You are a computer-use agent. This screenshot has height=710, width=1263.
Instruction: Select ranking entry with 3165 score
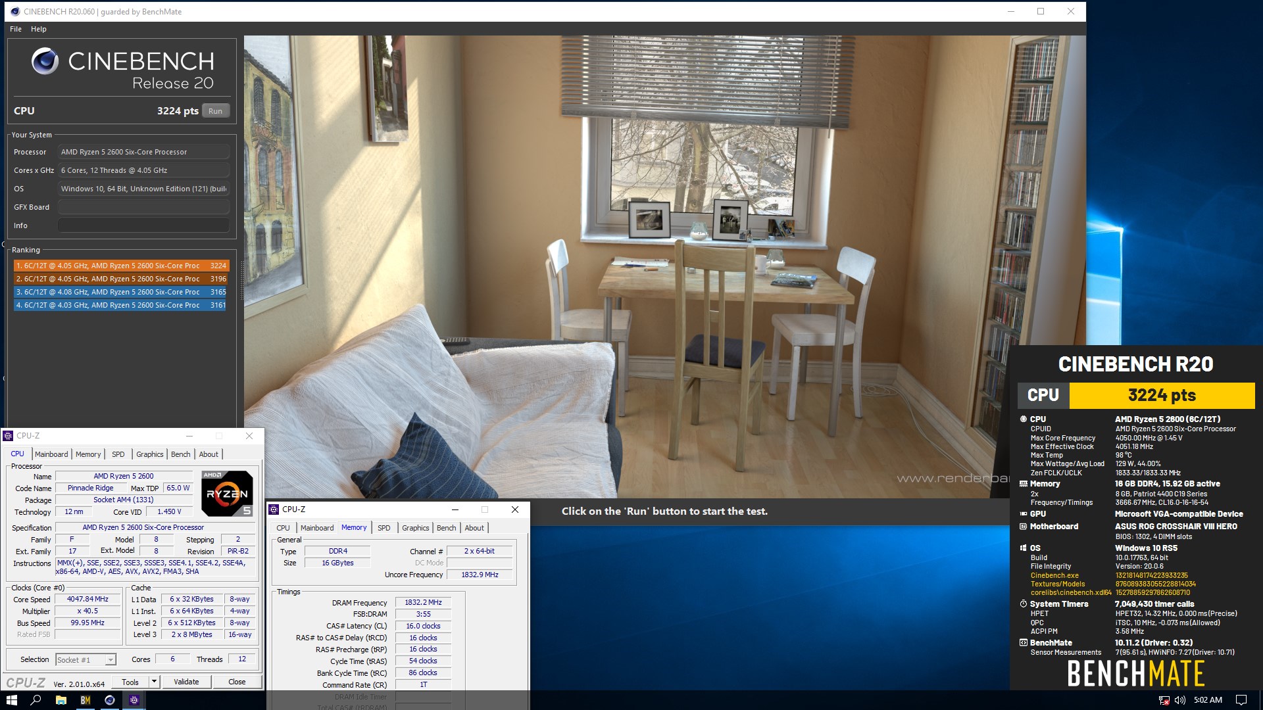[121, 292]
